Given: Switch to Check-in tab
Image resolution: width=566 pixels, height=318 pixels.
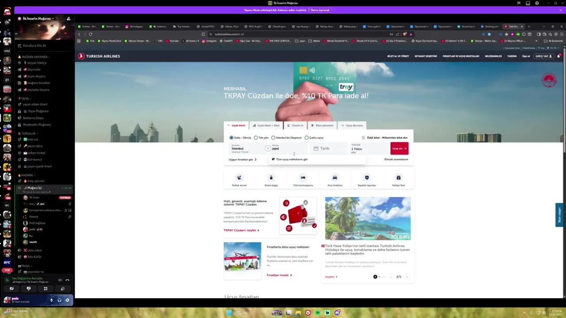Looking at the screenshot, I should [x=295, y=125].
